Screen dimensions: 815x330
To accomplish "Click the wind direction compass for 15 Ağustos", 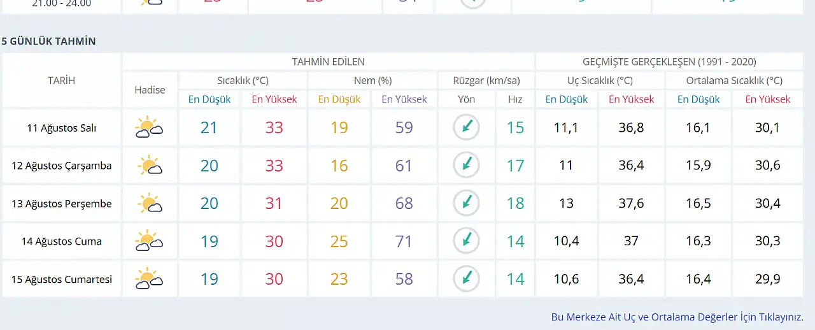I will coord(466,279).
